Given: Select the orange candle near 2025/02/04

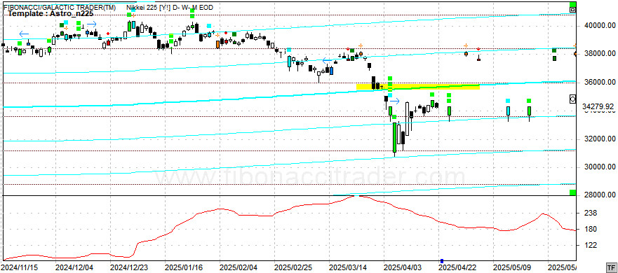Looking at the screenshot, I should coord(217,44).
